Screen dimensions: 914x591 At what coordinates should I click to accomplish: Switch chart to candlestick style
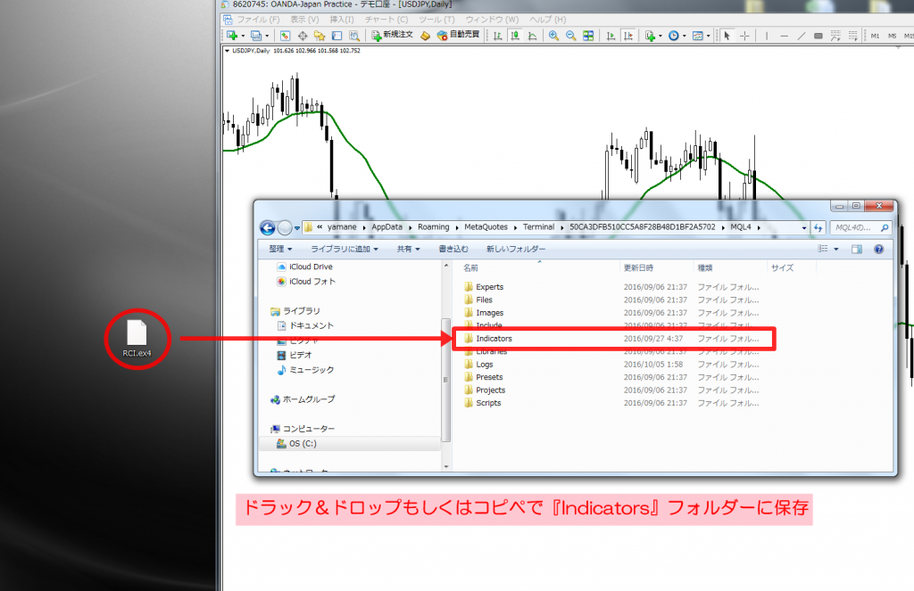coord(515,36)
